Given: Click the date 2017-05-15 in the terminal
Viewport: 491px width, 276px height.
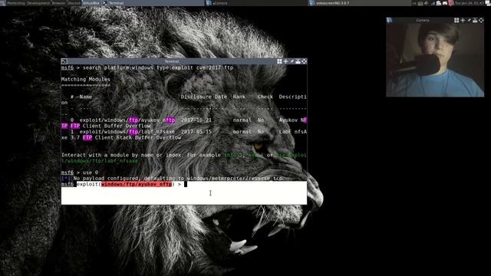Looking at the screenshot, I should point(196,132).
